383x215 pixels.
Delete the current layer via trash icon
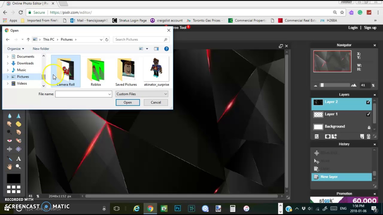[369, 136]
